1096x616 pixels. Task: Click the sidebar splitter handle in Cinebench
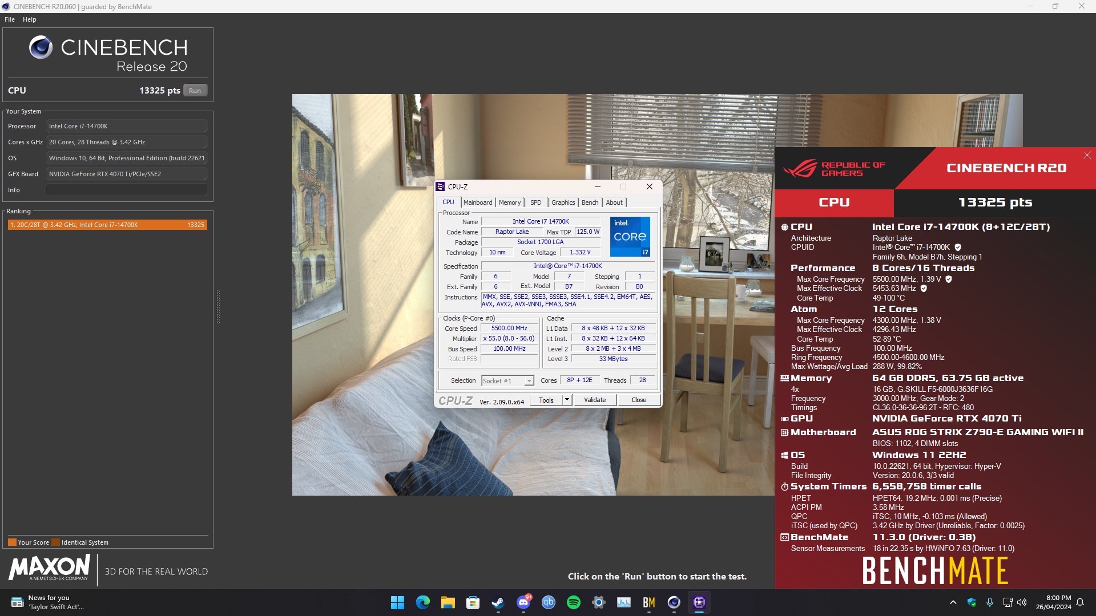click(x=218, y=306)
